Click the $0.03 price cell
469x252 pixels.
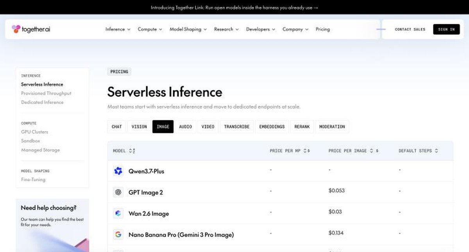coord(335,212)
